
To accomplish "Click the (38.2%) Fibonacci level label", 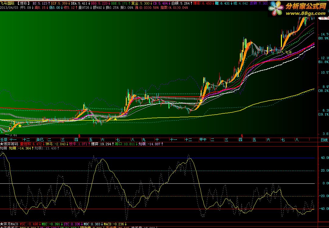I will pyautogui.click(x=324, y=91).
